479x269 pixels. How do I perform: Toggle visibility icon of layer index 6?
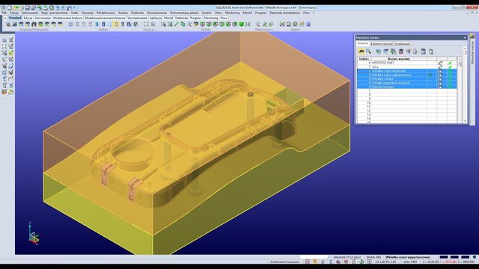point(440,87)
